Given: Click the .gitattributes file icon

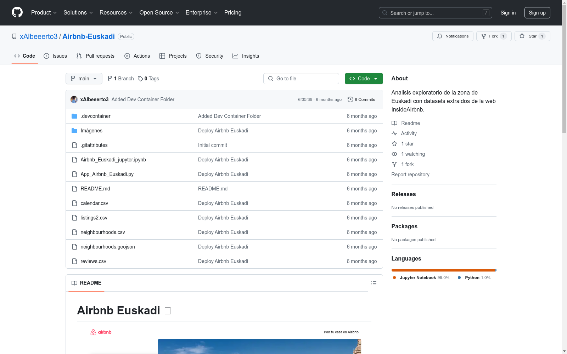Looking at the screenshot, I should 74,145.
